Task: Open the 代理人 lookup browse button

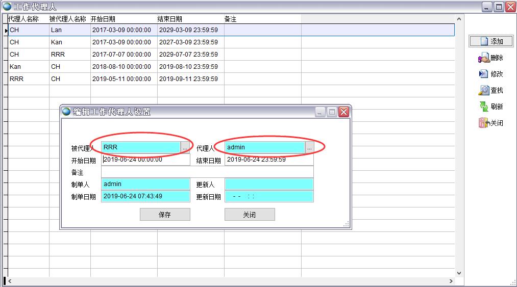Action: (309, 148)
